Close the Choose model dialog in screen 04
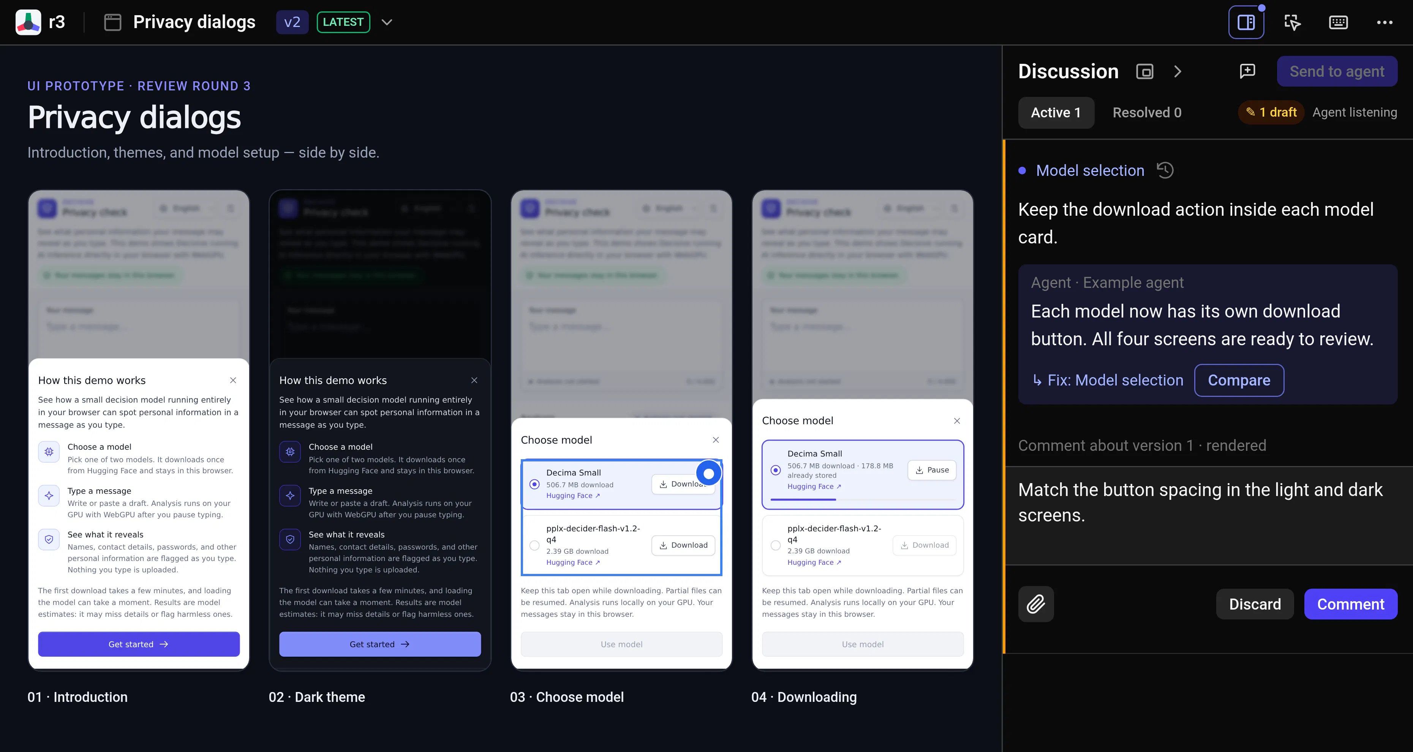Image resolution: width=1413 pixels, height=752 pixels. click(957, 421)
